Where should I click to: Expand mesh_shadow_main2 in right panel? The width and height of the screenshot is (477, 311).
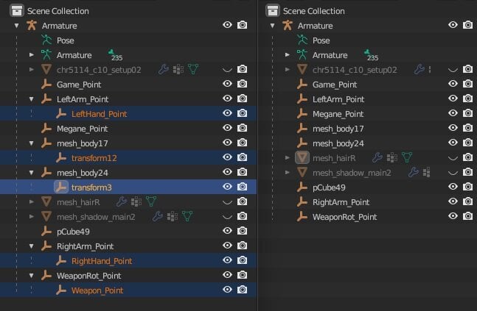click(288, 172)
